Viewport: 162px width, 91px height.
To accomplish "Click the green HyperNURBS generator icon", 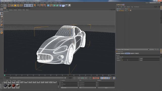I will [54, 5].
